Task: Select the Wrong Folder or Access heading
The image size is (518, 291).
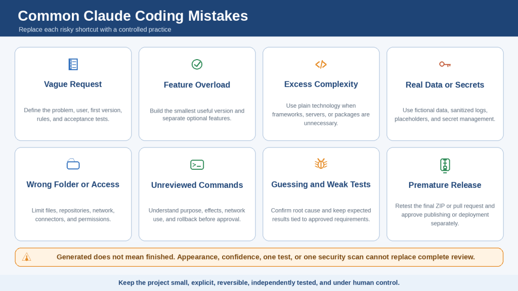Action: (73, 184)
